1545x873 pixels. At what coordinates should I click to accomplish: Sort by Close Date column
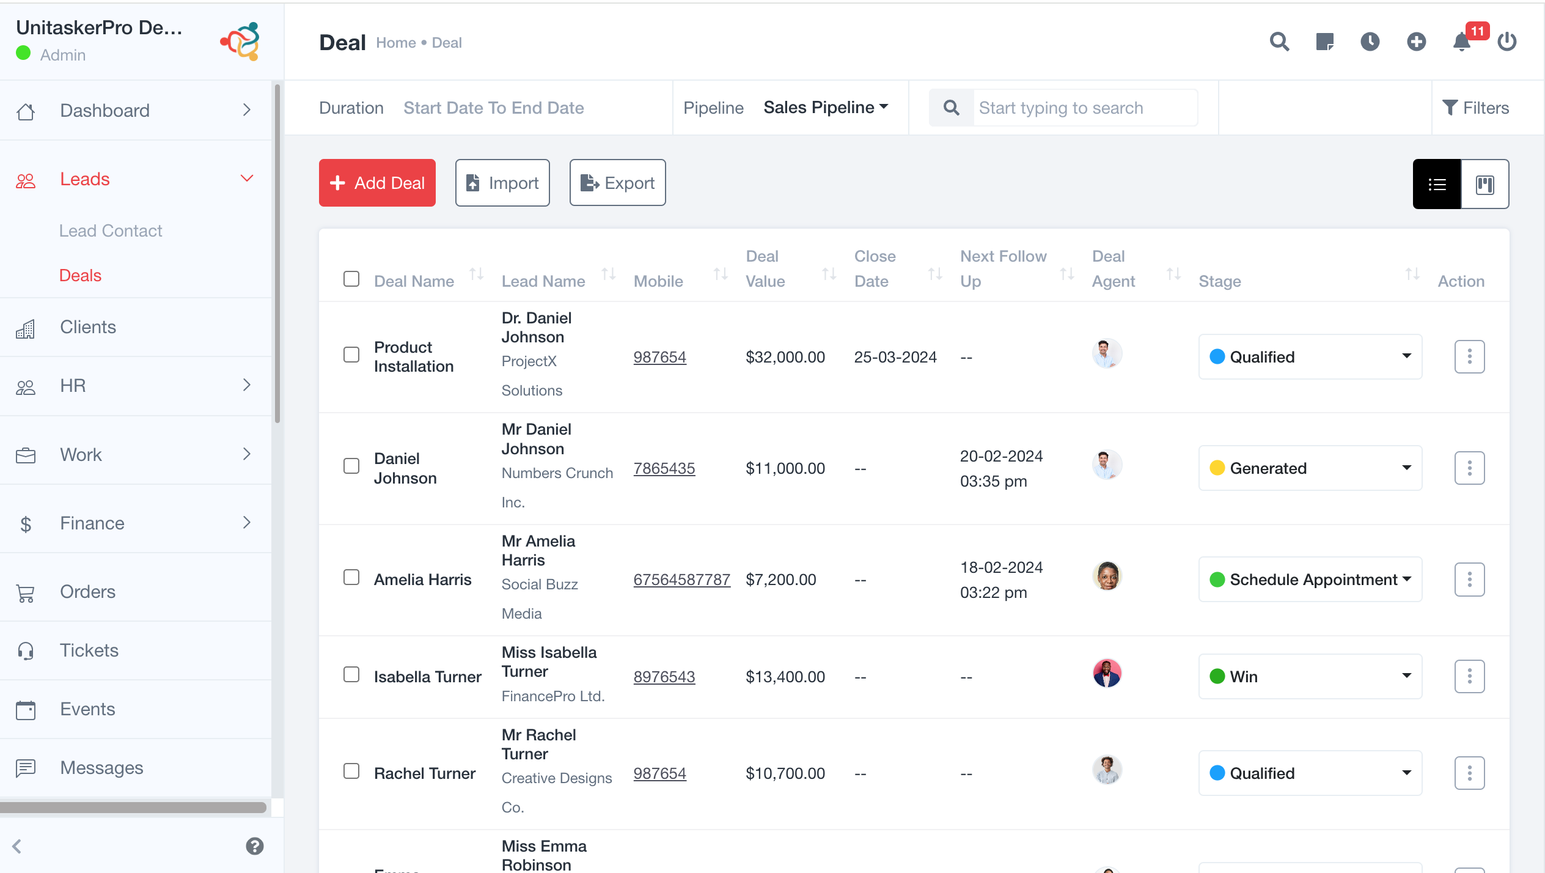click(935, 273)
